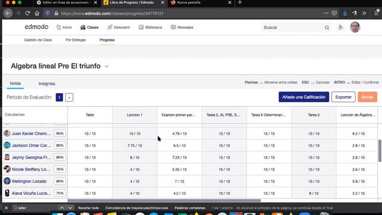This screenshot has height=215, width=382.
Task: Open the Firefox hamburger menu
Action: (377, 13)
